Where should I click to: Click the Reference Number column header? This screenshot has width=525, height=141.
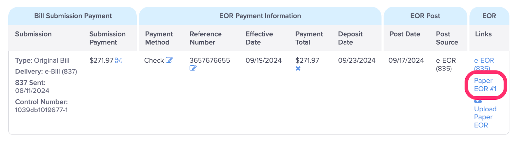pos(206,38)
